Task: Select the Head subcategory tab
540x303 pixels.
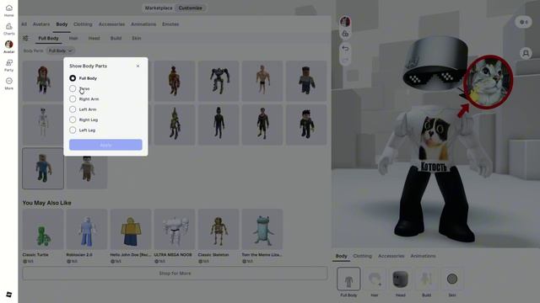Action: click(x=94, y=38)
